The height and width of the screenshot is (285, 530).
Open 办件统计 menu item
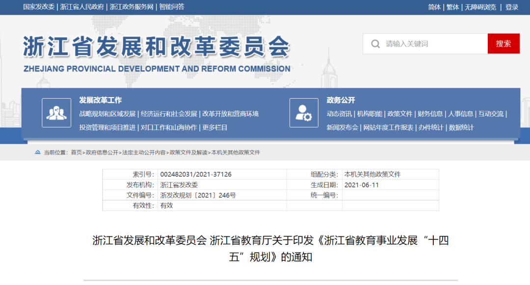431,128
